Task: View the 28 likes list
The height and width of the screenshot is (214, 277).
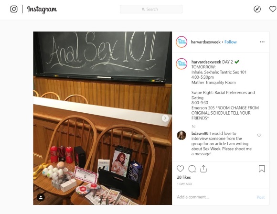Action: (x=184, y=177)
